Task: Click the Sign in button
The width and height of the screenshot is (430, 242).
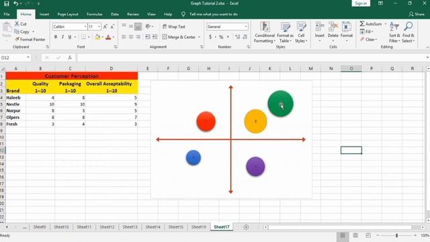Action: [361, 3]
